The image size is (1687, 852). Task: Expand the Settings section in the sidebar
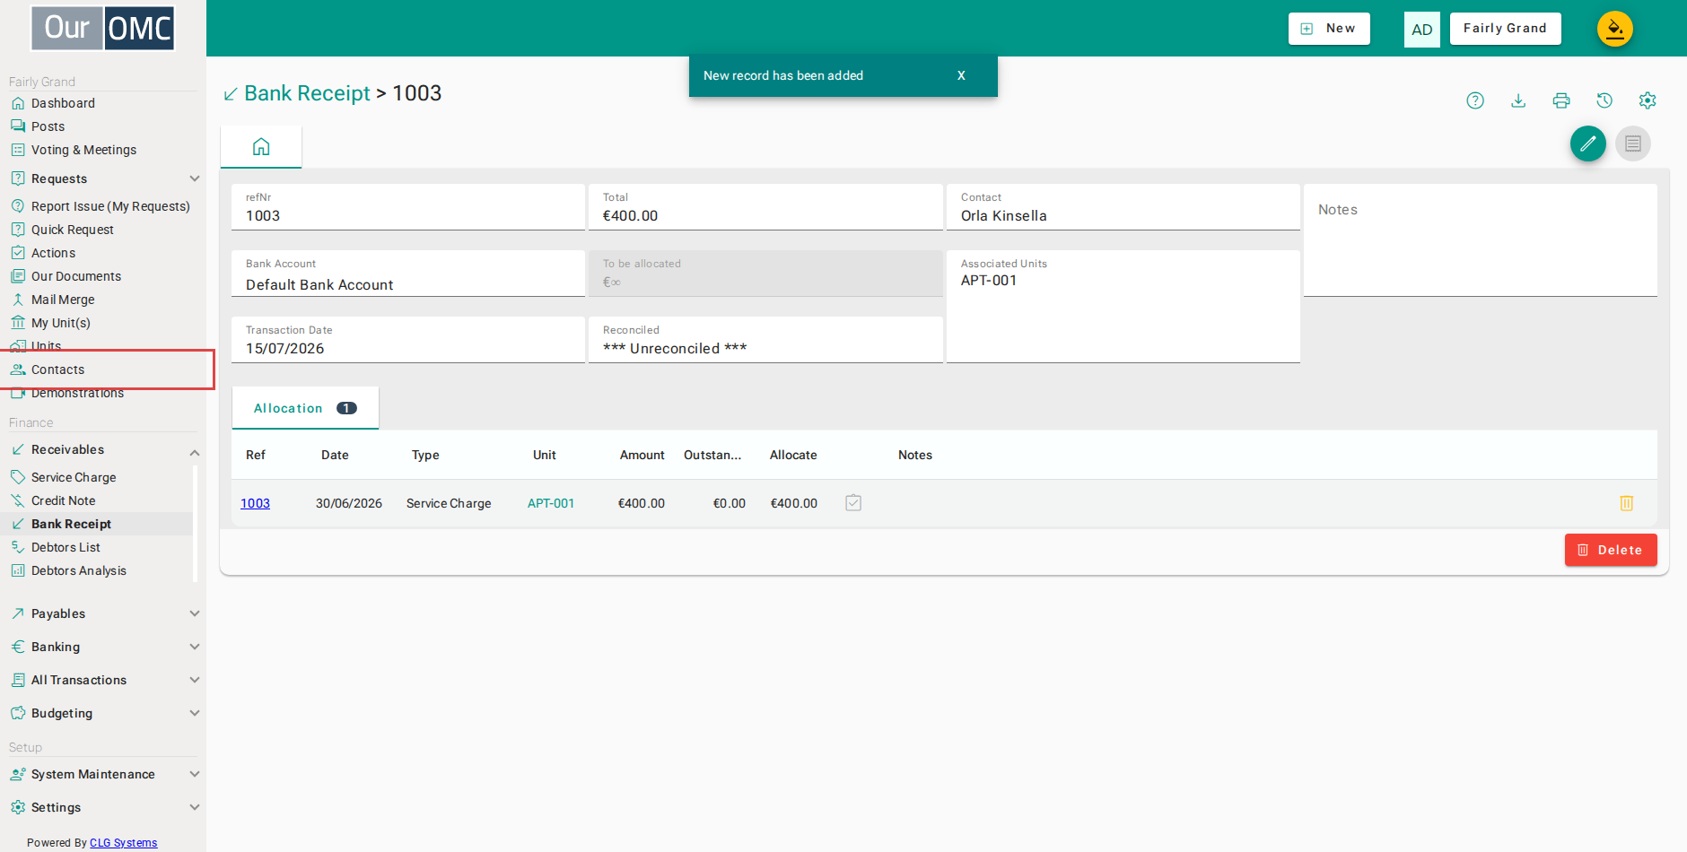(195, 807)
